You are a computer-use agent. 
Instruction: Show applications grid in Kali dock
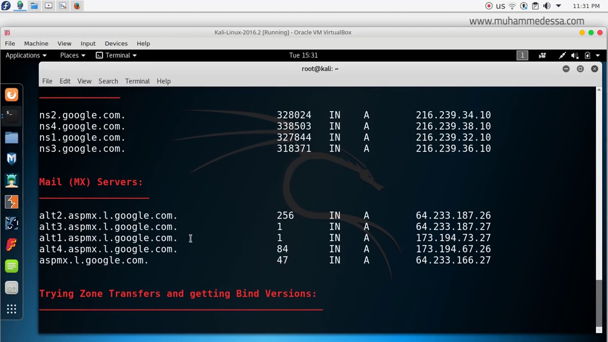[x=11, y=309]
